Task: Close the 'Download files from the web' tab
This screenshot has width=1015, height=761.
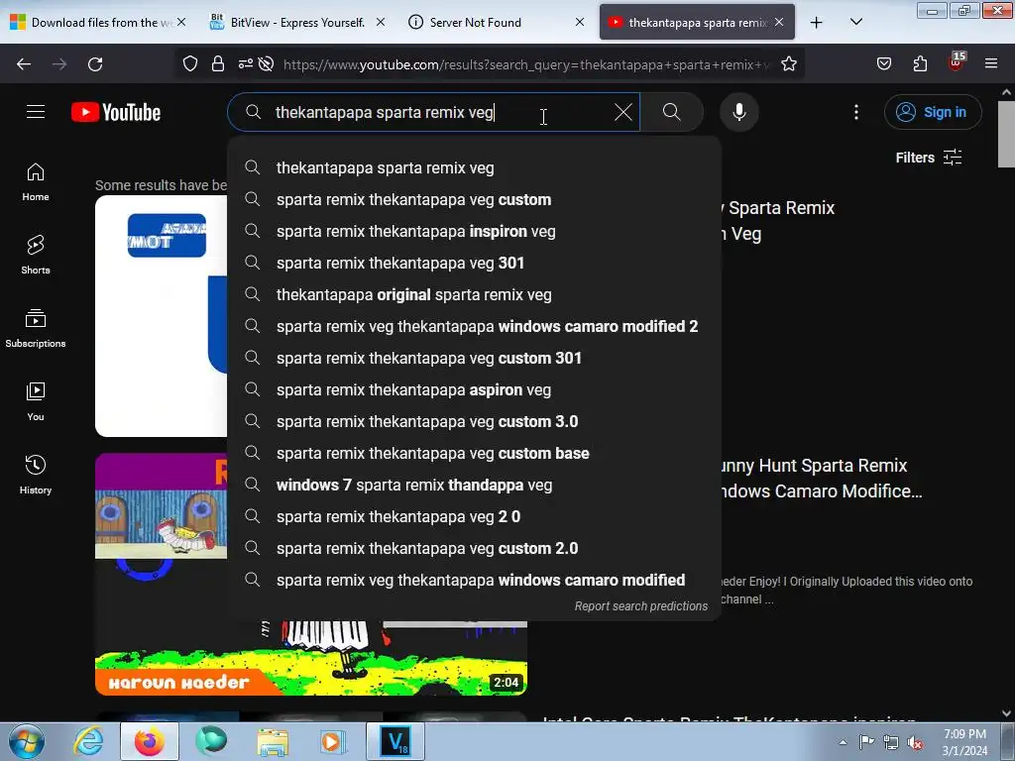Action: coord(181,22)
